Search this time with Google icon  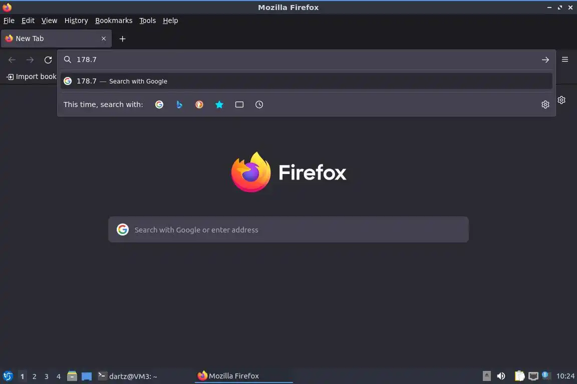[159, 104]
